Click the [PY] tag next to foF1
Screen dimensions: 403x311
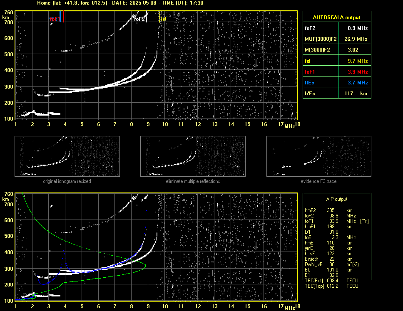pyautogui.click(x=364, y=221)
